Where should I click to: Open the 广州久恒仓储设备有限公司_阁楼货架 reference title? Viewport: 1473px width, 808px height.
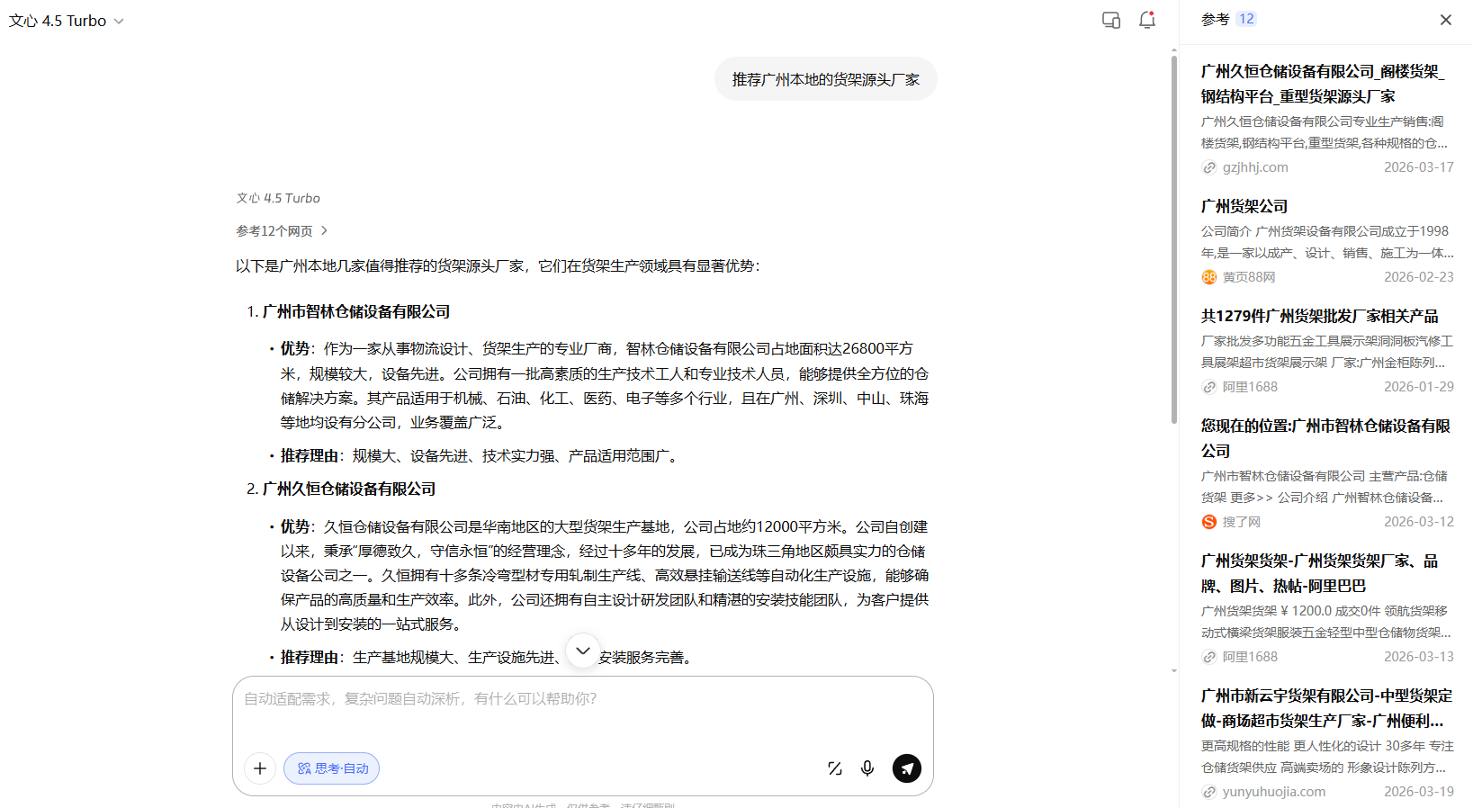(x=1323, y=84)
